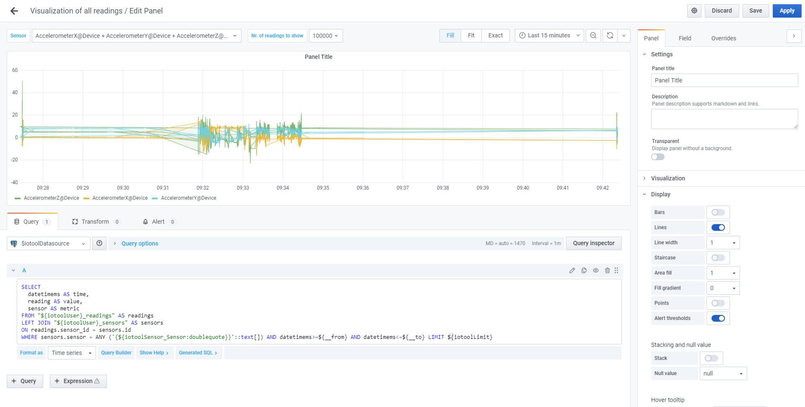The height and width of the screenshot is (407, 805).
Task: Open Null value dropdown
Action: click(x=723, y=373)
